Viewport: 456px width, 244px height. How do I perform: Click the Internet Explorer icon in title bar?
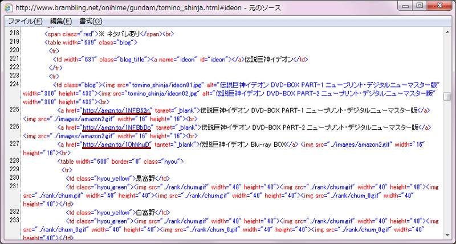(x=8, y=7)
